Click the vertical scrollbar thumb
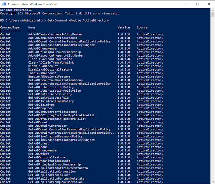 213,14
